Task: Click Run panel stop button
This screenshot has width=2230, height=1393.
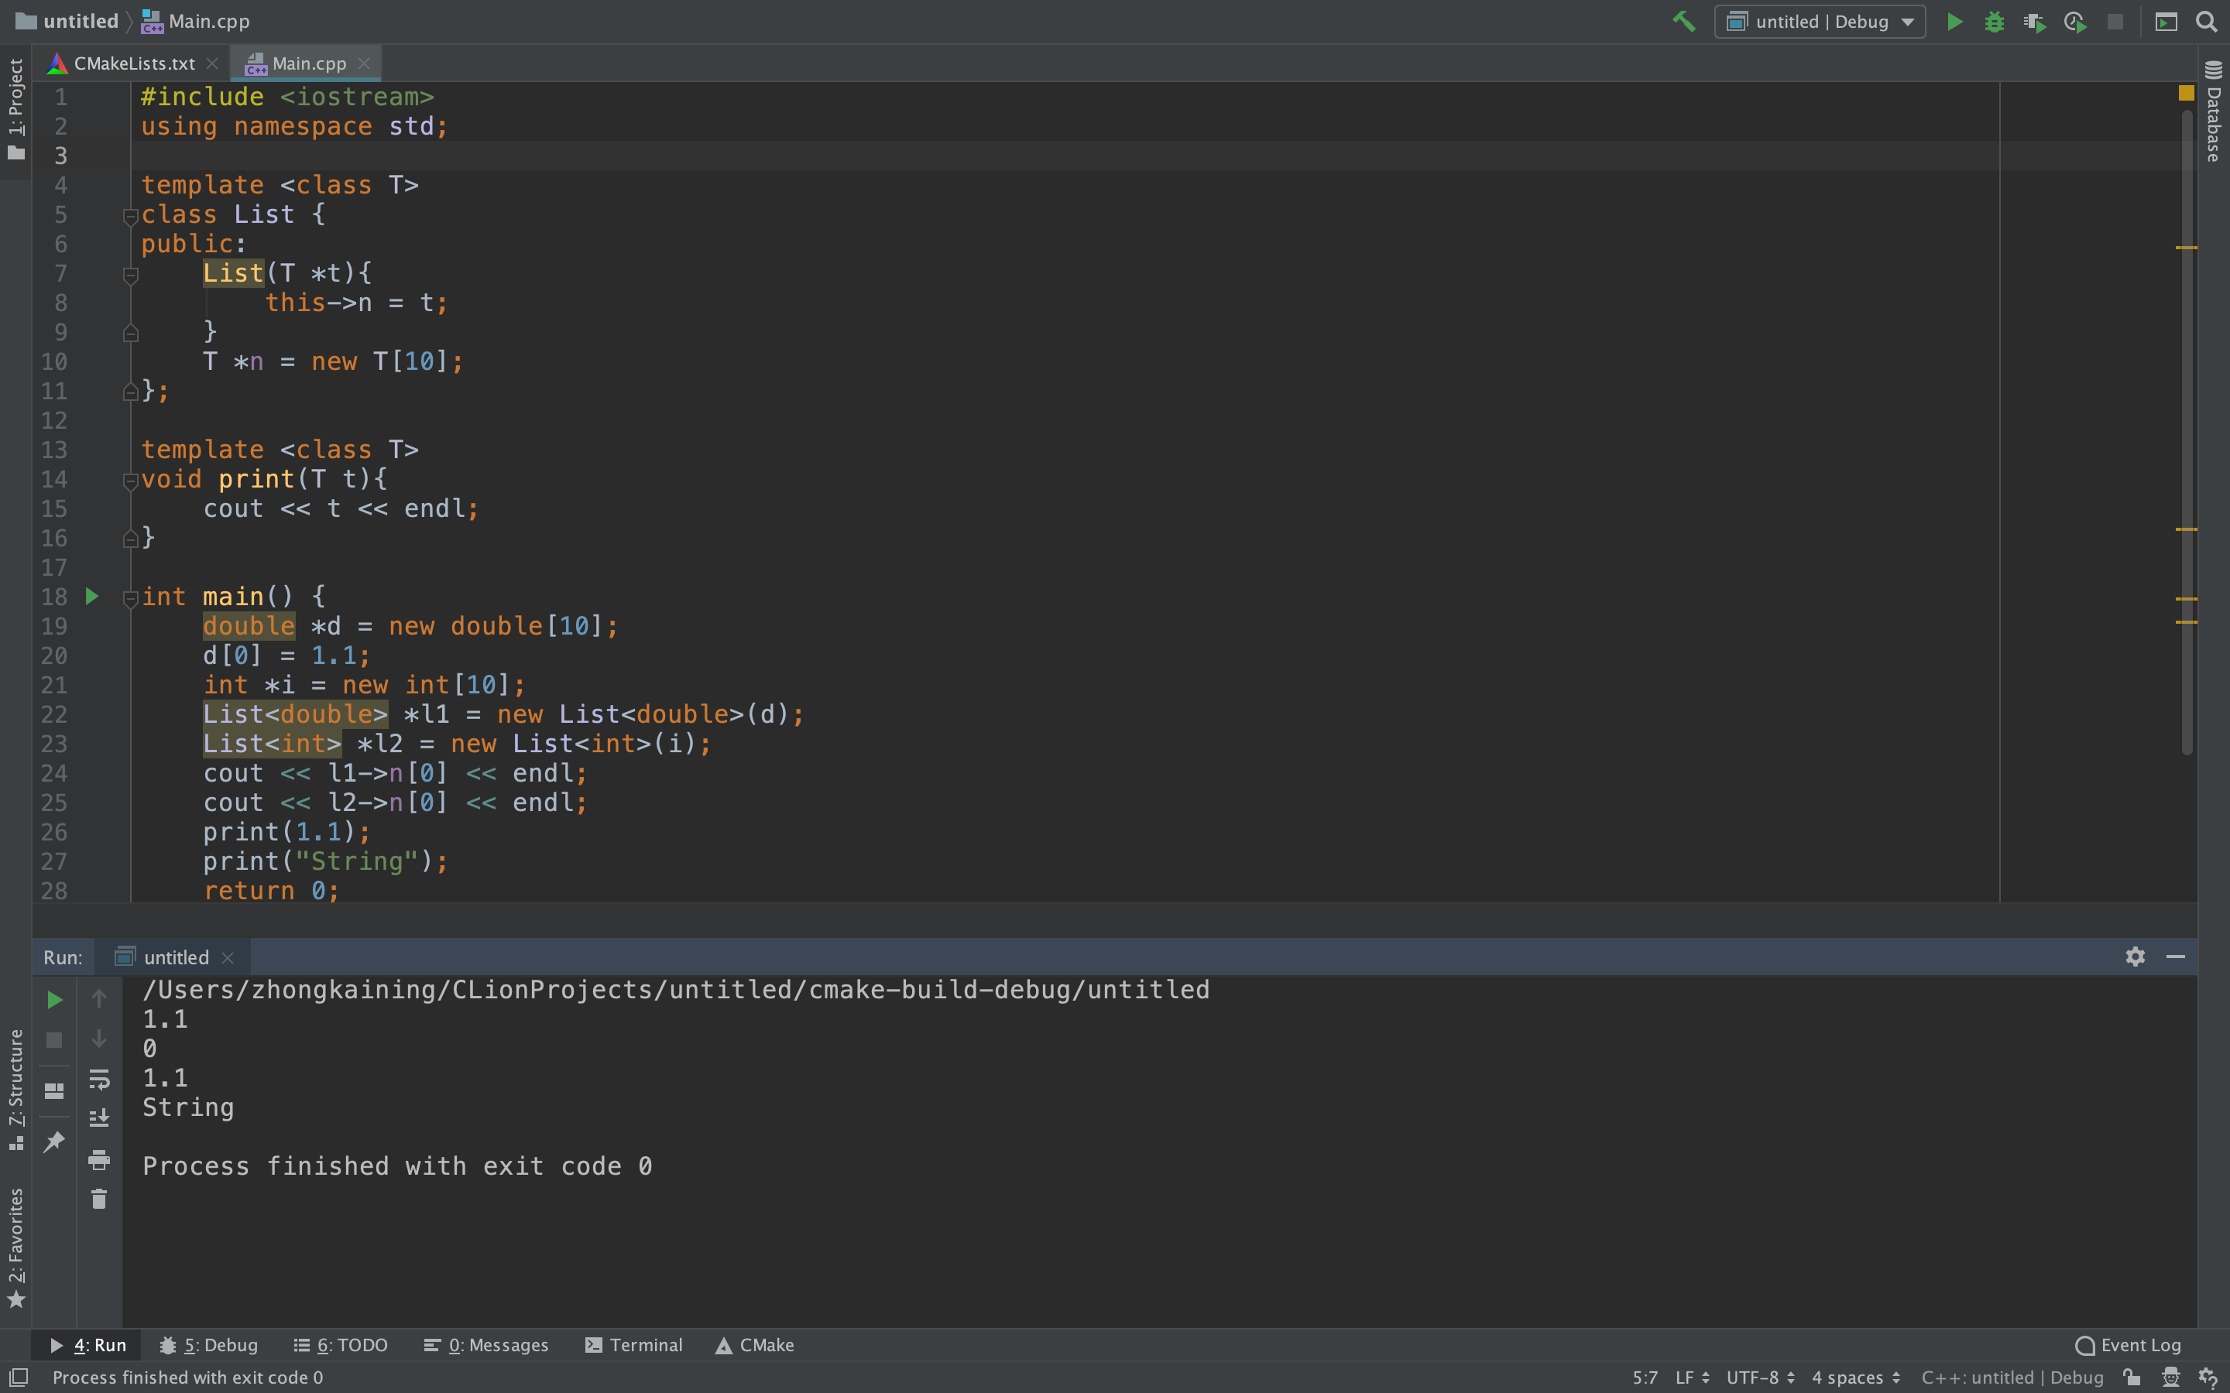Action: tap(54, 1040)
